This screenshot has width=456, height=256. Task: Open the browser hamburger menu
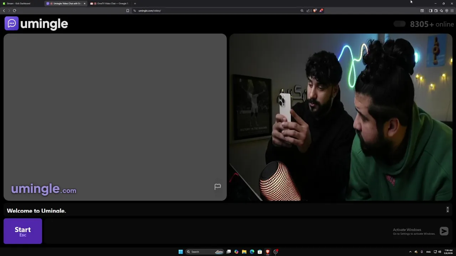pyautogui.click(x=452, y=11)
